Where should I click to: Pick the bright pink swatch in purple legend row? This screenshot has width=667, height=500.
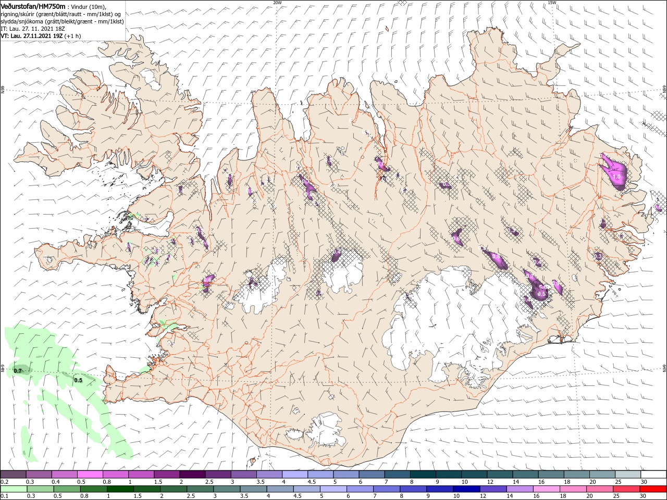click(90, 474)
